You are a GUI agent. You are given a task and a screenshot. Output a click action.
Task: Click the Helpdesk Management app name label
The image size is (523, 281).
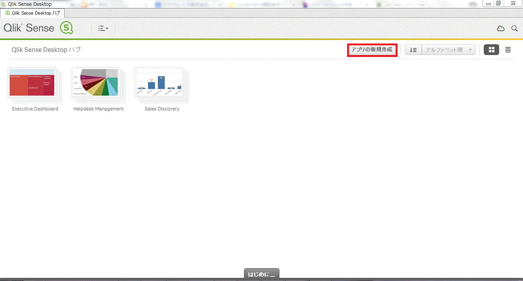99,109
